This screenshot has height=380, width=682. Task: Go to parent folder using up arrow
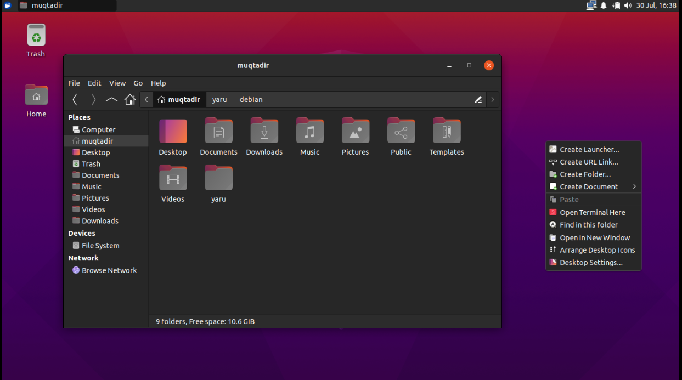[111, 99]
